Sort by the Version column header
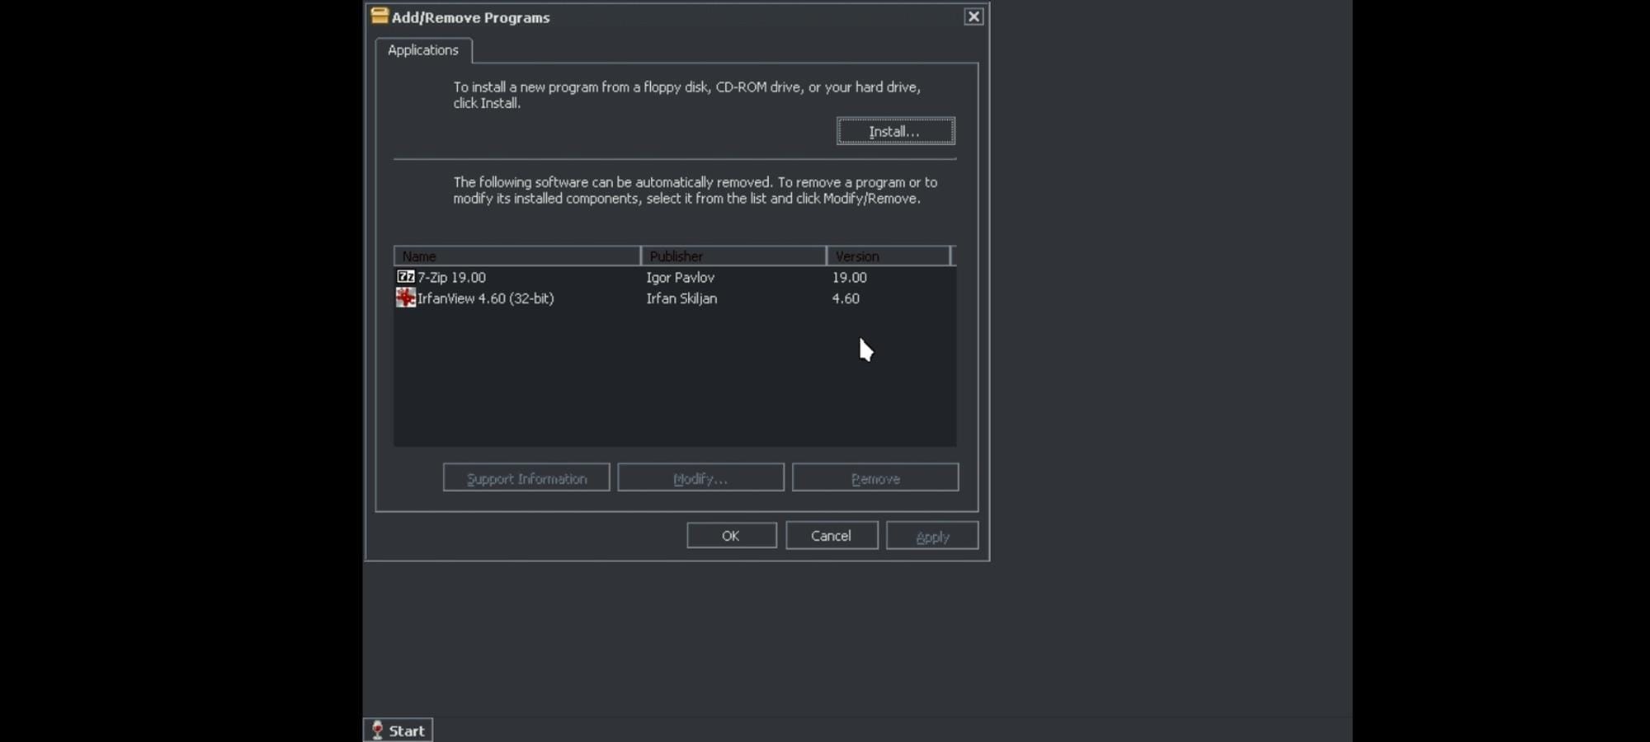 click(889, 256)
